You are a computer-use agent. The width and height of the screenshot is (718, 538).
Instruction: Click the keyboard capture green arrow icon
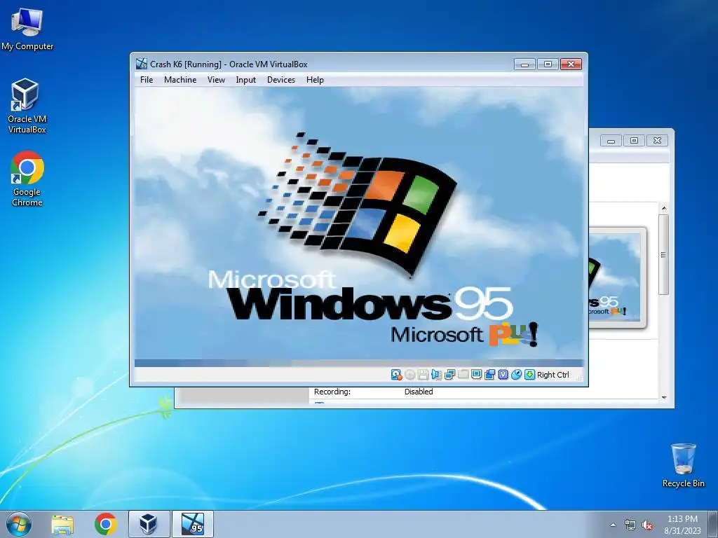pyautogui.click(x=529, y=375)
